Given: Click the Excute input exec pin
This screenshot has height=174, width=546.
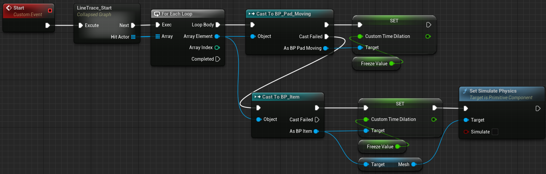Looking at the screenshot, I should [81, 25].
